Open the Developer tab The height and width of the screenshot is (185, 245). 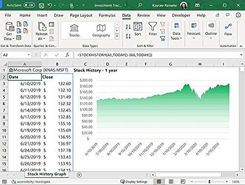[x=181, y=15]
